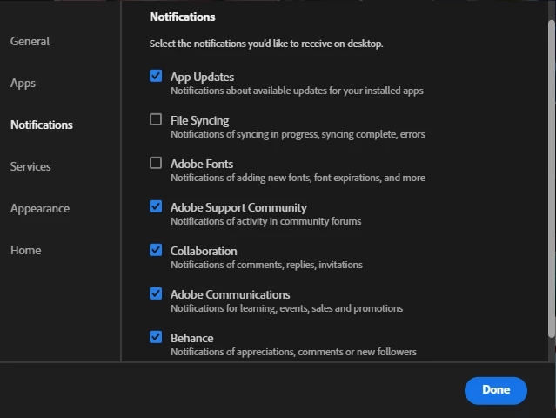Turn off Adobe Communications notifications
556x418 pixels.
pos(156,293)
